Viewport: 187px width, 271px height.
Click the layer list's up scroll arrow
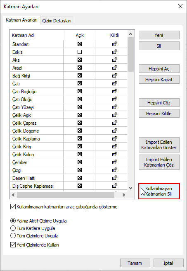[x=131, y=34]
